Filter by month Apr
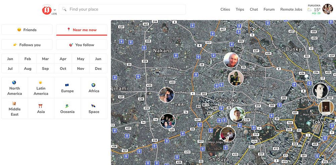336x165 pixels. 63,59
